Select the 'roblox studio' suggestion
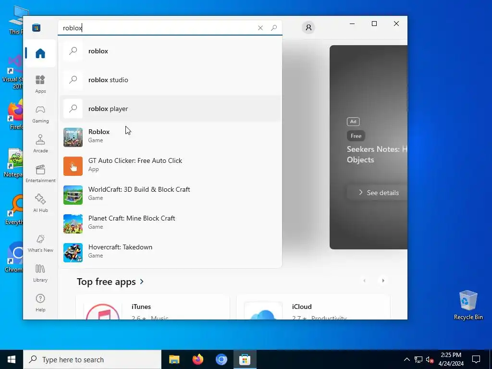Viewport: 492px width, 369px height. 170,80
